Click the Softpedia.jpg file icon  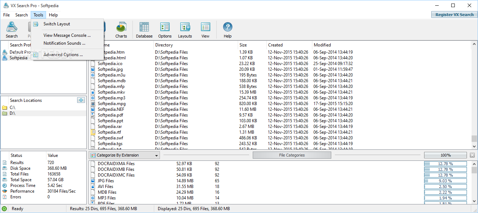click(x=93, y=69)
